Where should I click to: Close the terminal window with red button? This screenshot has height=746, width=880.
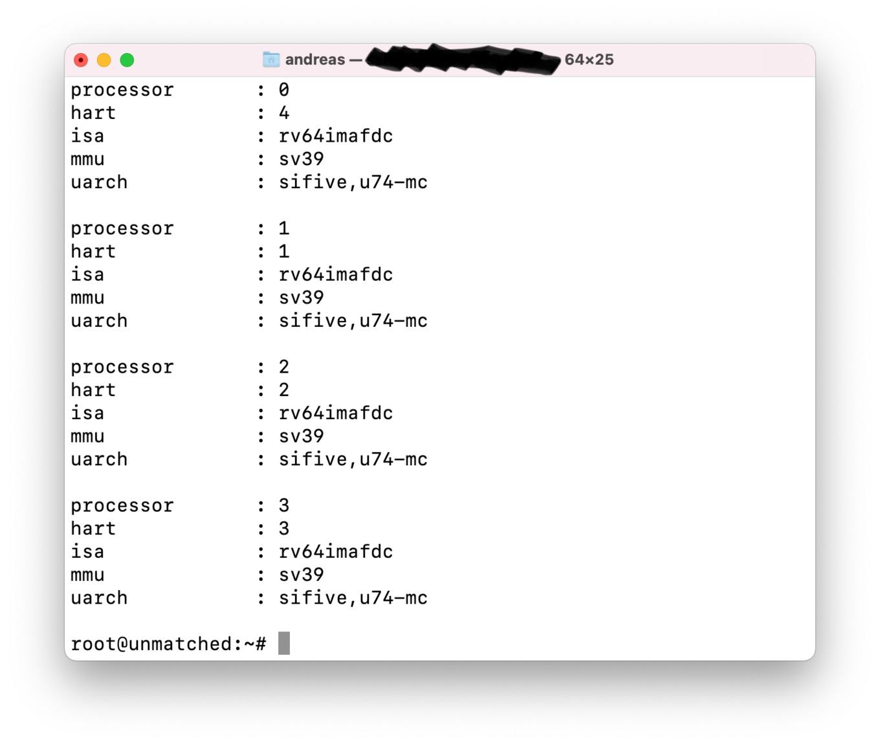click(81, 60)
